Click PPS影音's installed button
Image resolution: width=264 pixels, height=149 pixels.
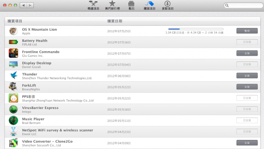click(247, 98)
